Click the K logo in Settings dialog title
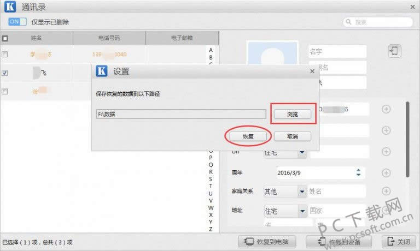The width and height of the screenshot is (420, 251). pyautogui.click(x=101, y=71)
